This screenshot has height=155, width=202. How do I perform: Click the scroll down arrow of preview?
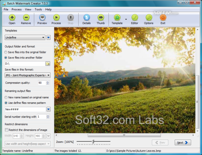pyautogui.click(x=197, y=131)
